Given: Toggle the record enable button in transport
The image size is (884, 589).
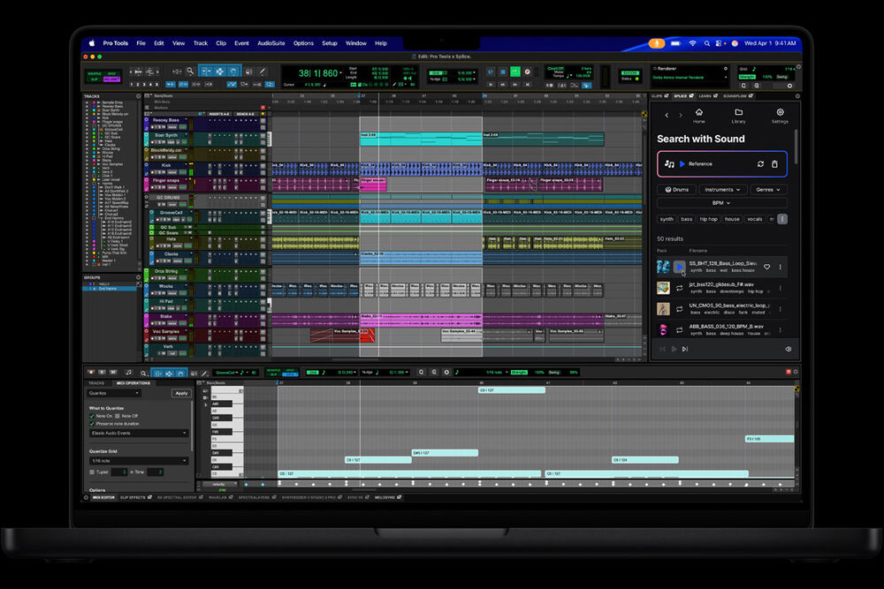Looking at the screenshot, I should [528, 72].
